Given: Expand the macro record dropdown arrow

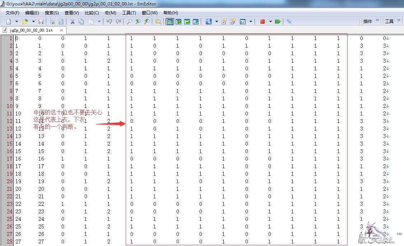Looking at the screenshot, I should (x=270, y=22).
